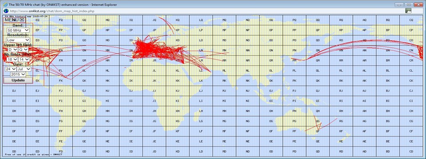The image size is (426, 159).
Task: Click the Update button
Action: pos(18,80)
